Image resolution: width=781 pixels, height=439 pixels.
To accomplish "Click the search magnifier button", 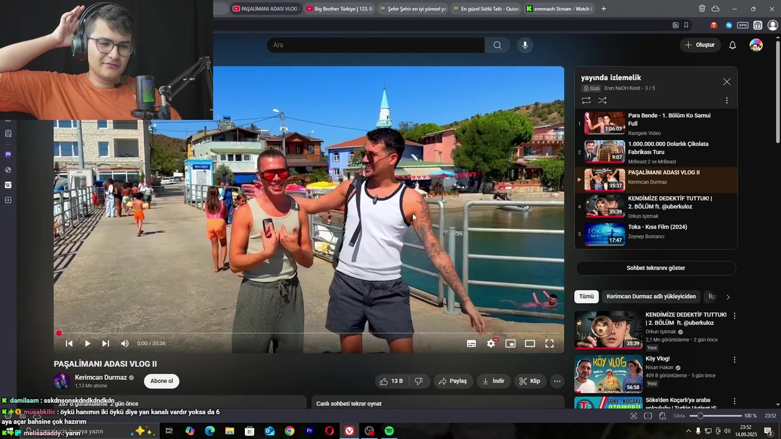I will click(497, 45).
